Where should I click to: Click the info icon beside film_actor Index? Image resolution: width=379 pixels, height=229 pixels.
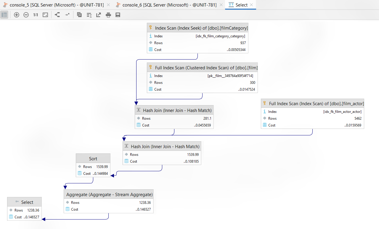265,112
